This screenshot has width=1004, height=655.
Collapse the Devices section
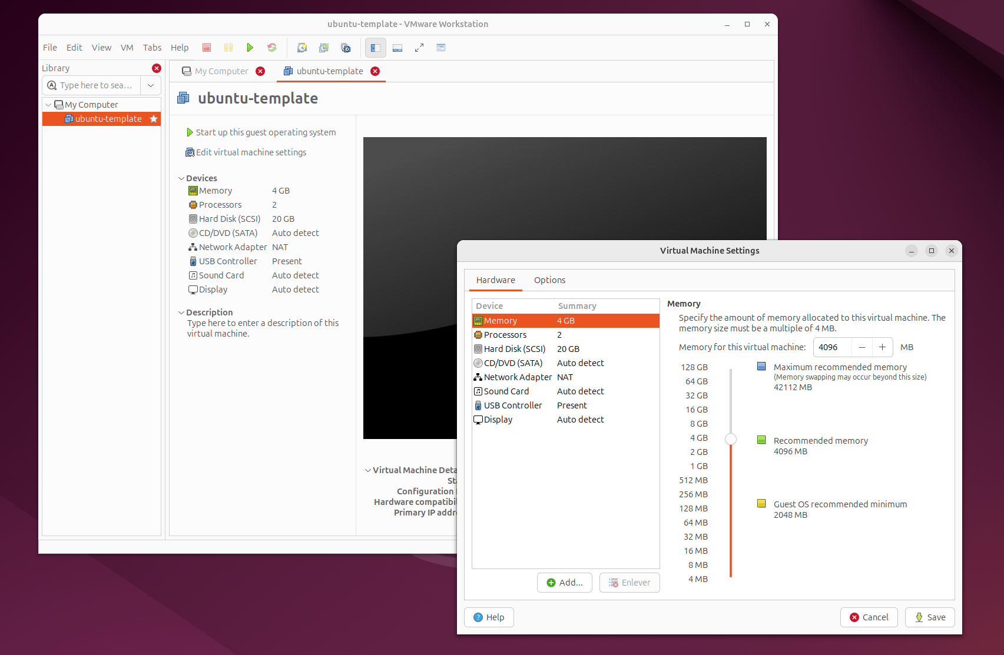[181, 178]
